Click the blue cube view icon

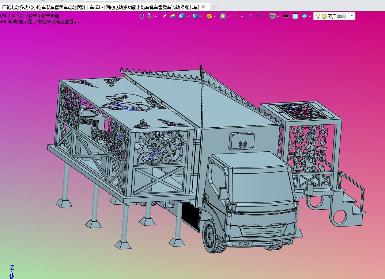182,16
